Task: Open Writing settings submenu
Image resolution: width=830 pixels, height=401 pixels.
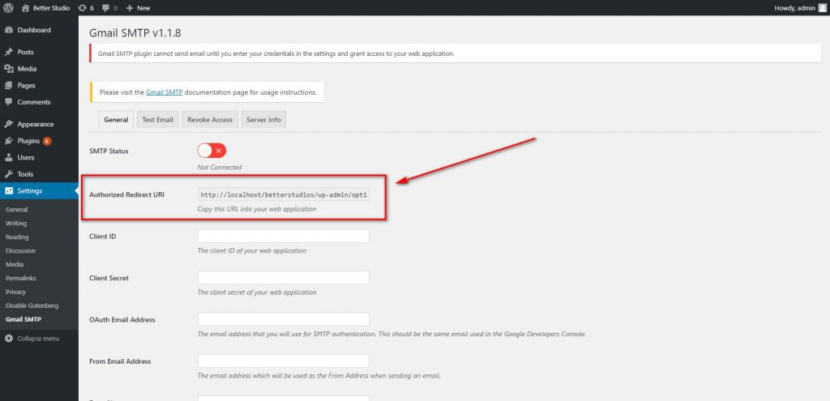Action: click(16, 224)
